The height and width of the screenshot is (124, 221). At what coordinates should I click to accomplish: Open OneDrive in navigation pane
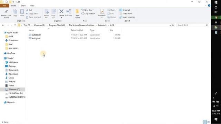(11, 53)
